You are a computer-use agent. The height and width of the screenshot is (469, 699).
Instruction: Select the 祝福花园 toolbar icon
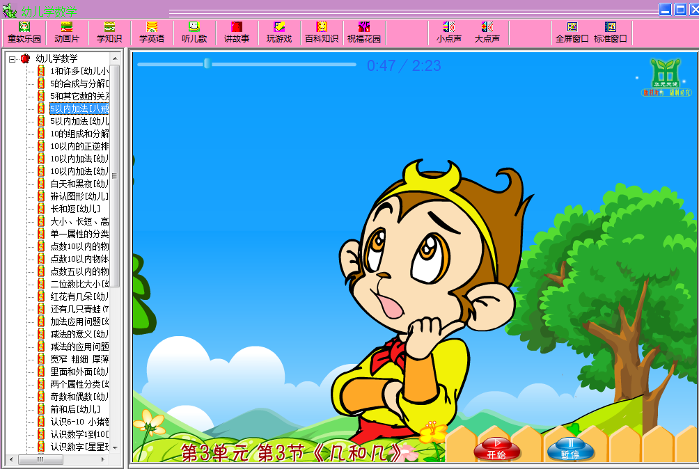(x=363, y=33)
